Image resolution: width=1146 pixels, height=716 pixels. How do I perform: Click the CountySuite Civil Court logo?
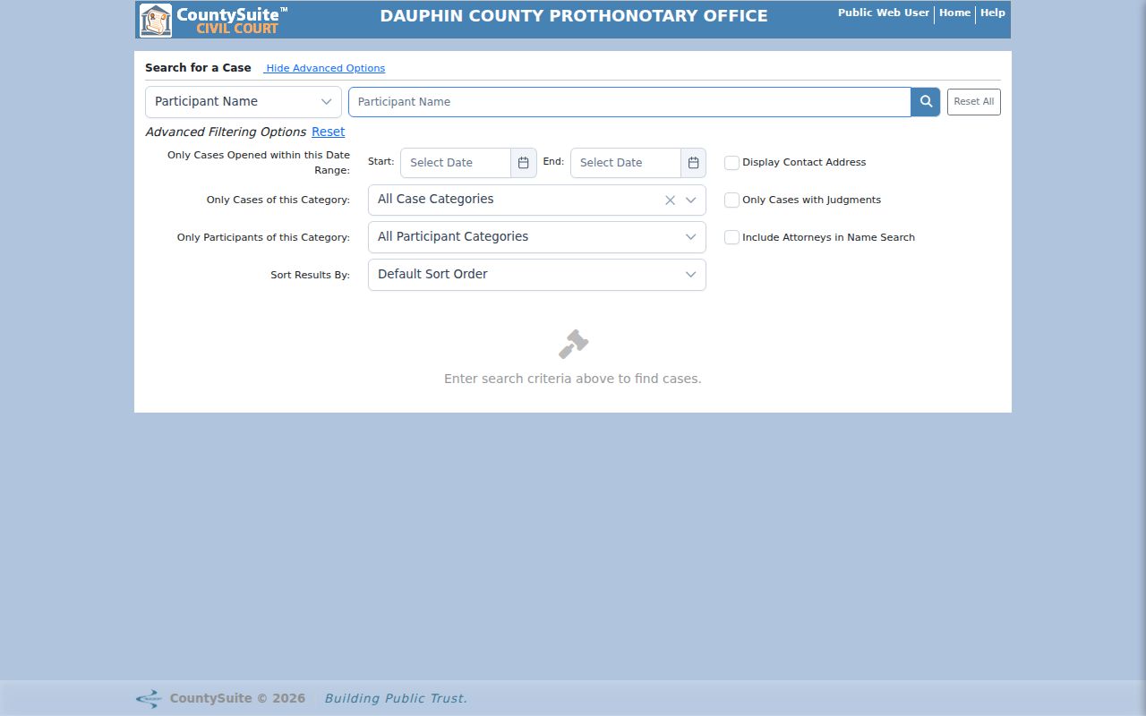pos(213,20)
